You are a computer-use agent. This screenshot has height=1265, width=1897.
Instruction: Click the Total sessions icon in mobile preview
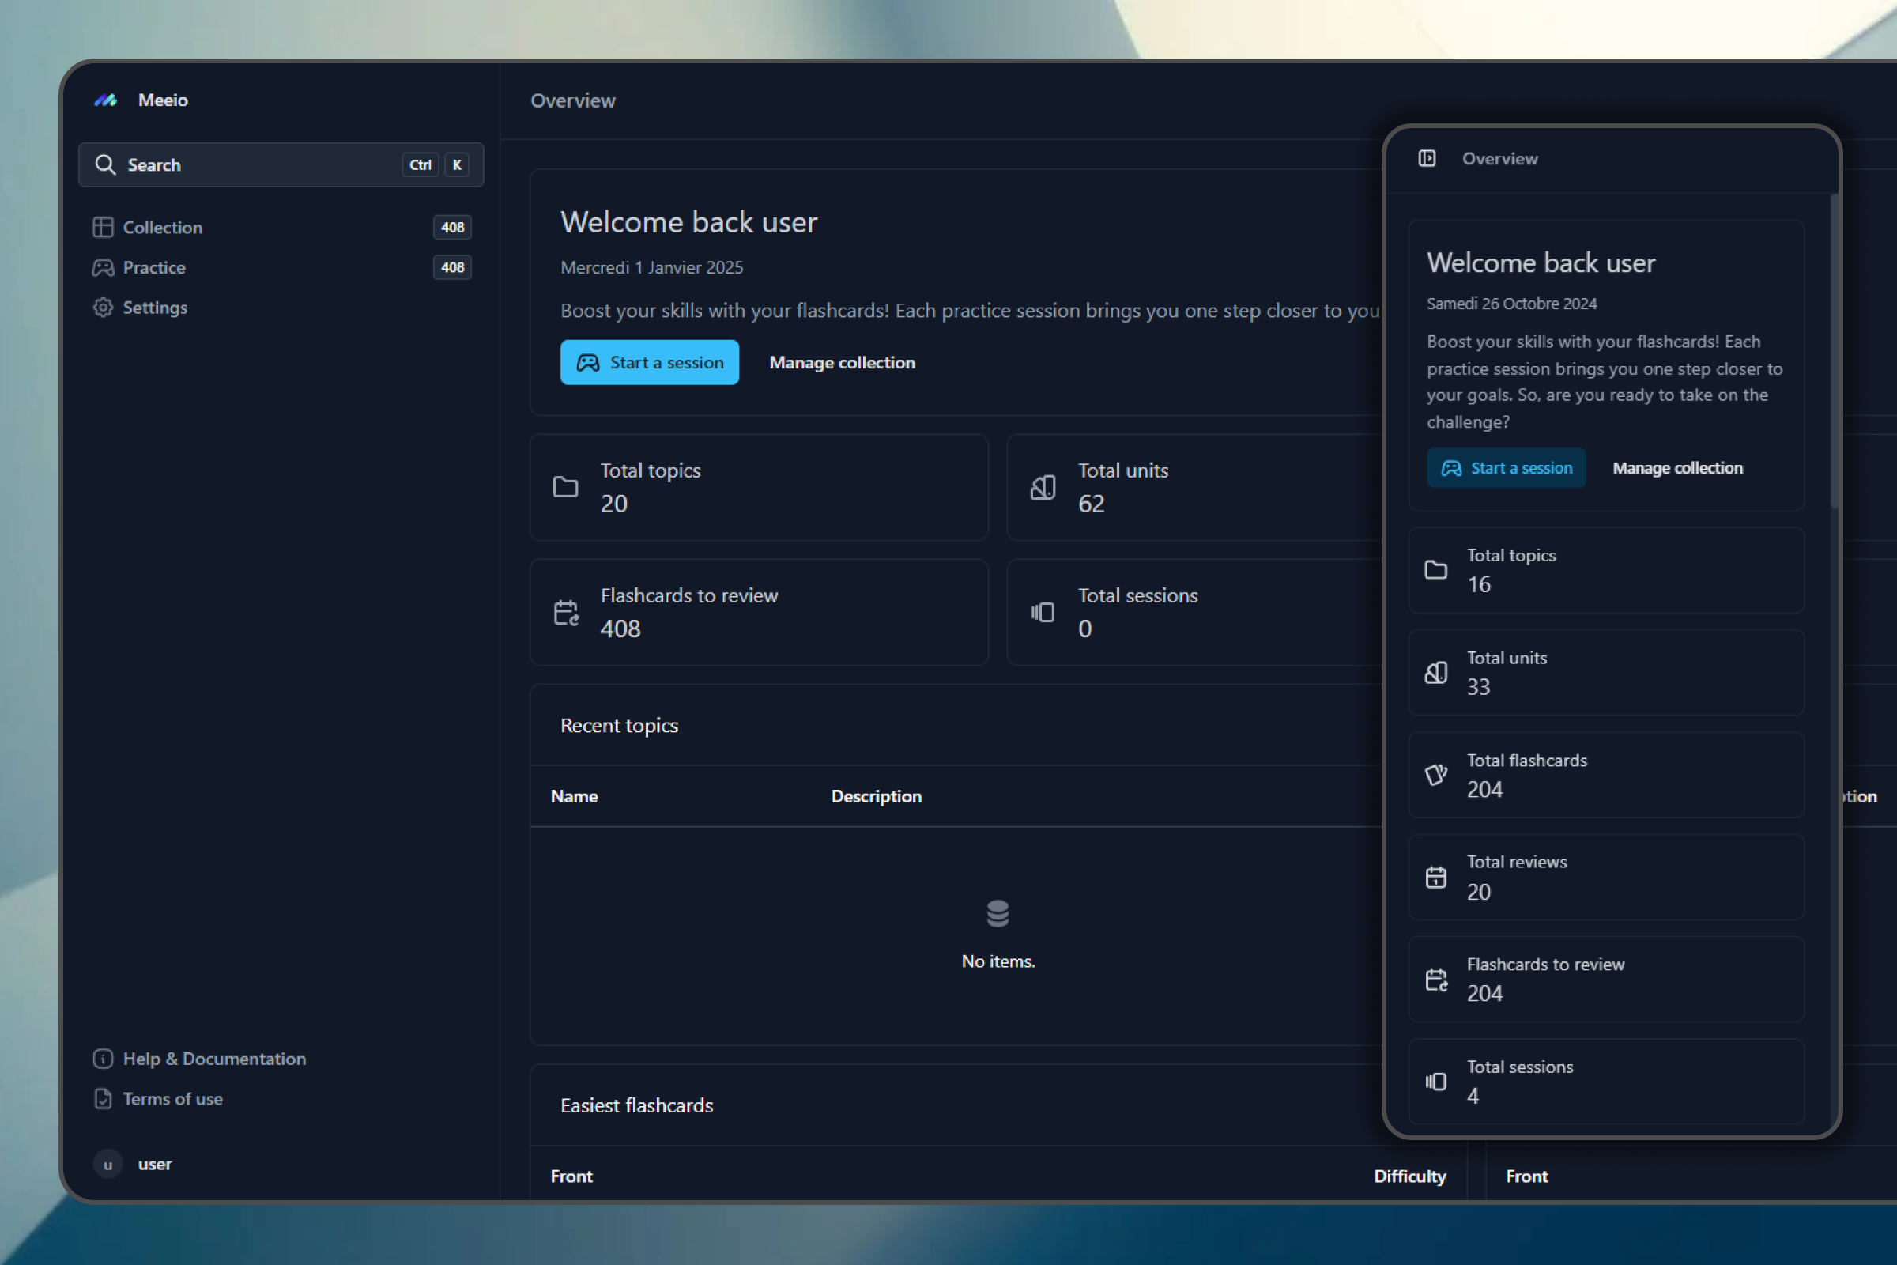pyautogui.click(x=1435, y=1081)
